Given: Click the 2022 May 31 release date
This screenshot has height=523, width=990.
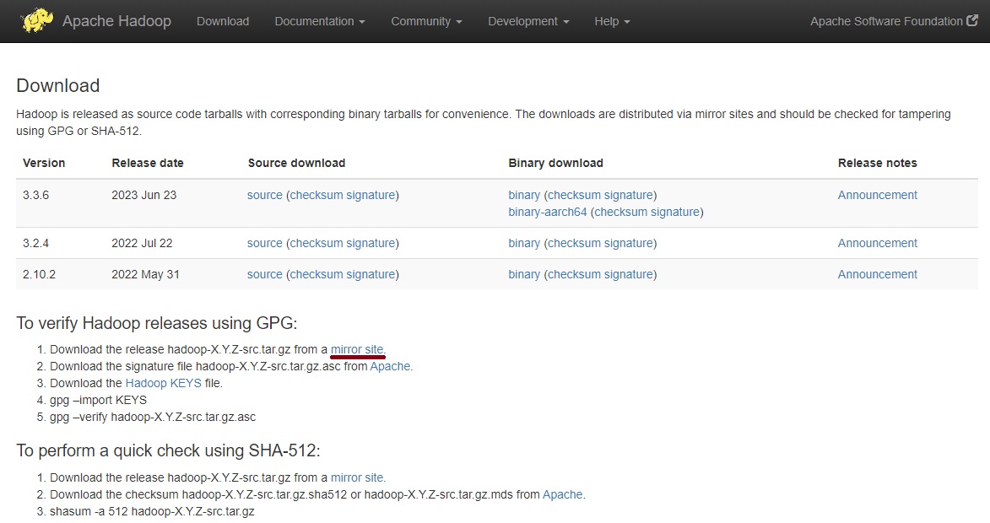Looking at the screenshot, I should point(146,274).
